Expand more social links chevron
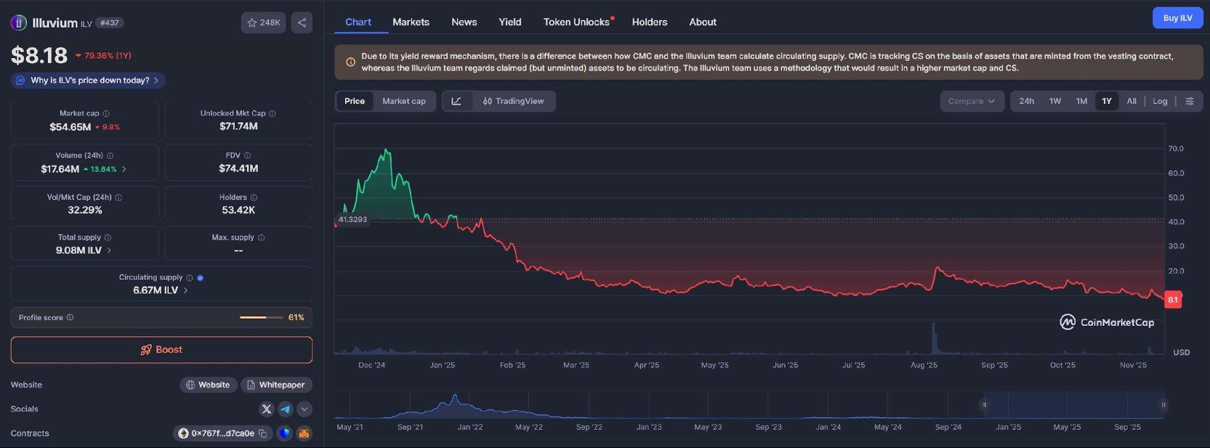This screenshot has width=1210, height=448. [304, 409]
